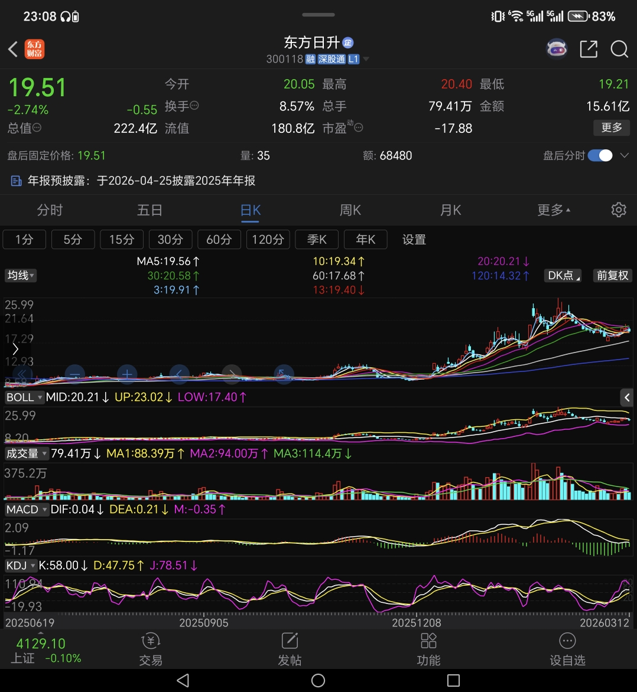
Task: Open the 更多 chart period dropdown tab
Action: [x=554, y=210]
